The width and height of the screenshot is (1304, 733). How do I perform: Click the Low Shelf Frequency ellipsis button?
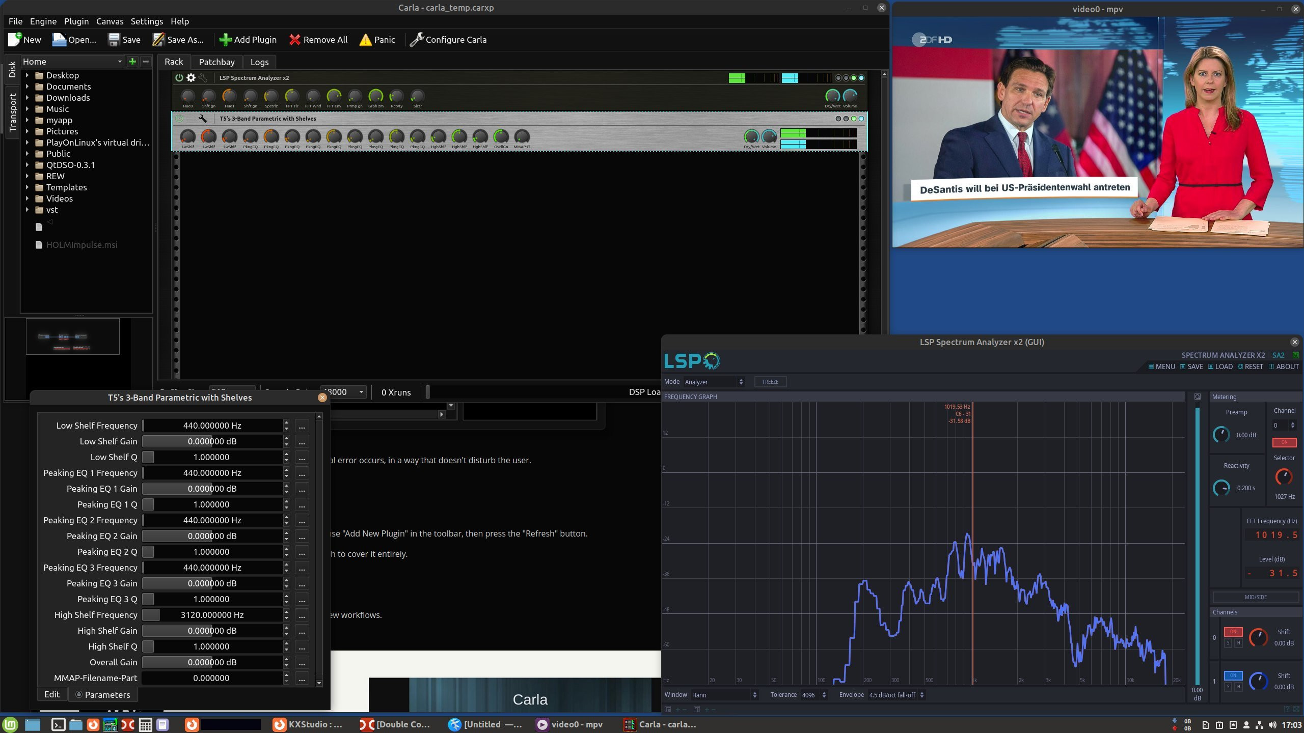[x=302, y=426]
